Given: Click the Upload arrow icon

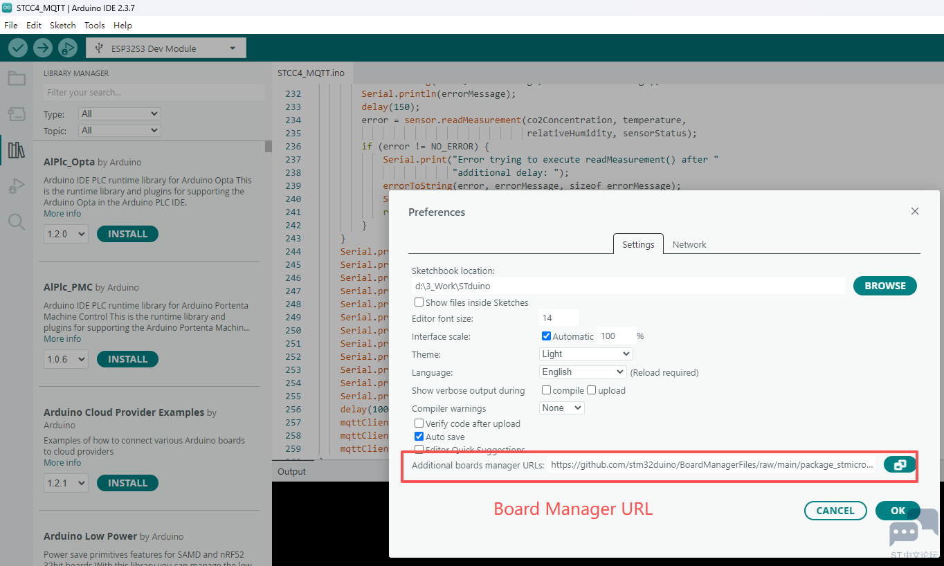Looking at the screenshot, I should coord(42,48).
